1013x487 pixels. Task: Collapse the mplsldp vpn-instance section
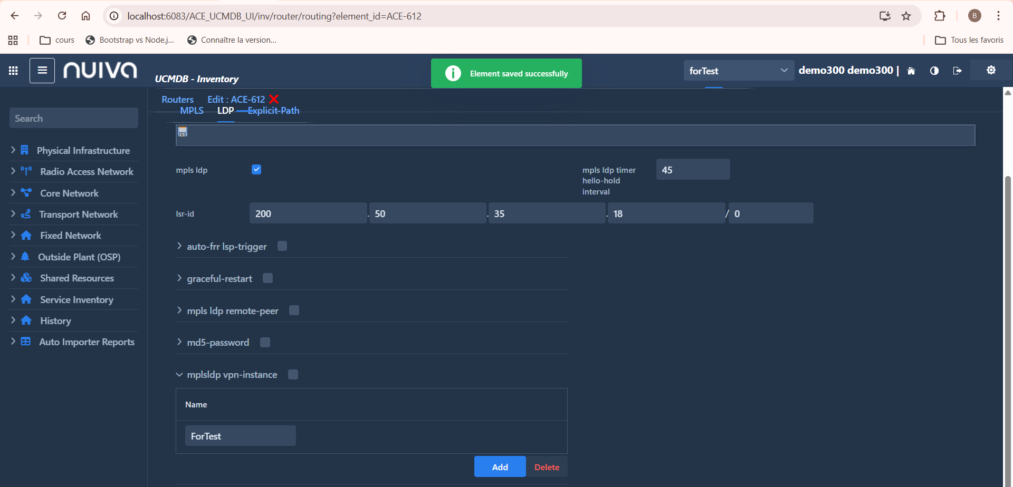(x=179, y=375)
